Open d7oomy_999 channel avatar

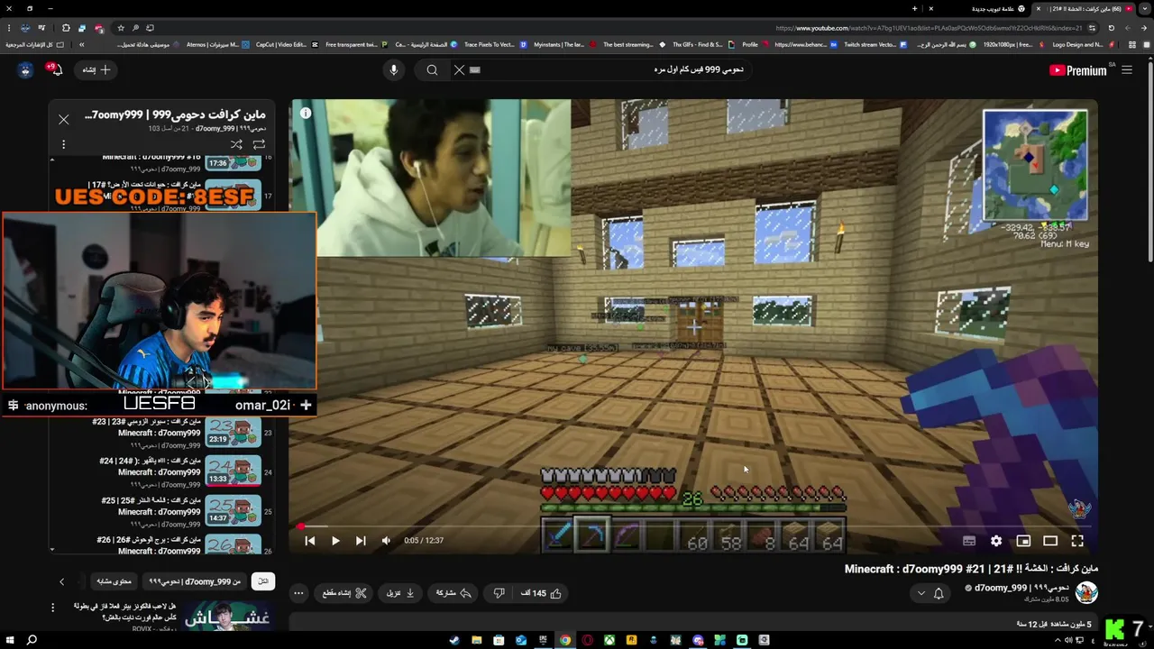point(1086,592)
